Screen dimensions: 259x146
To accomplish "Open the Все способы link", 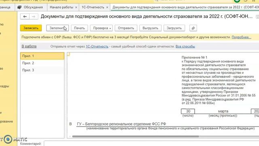I will click(185, 47).
